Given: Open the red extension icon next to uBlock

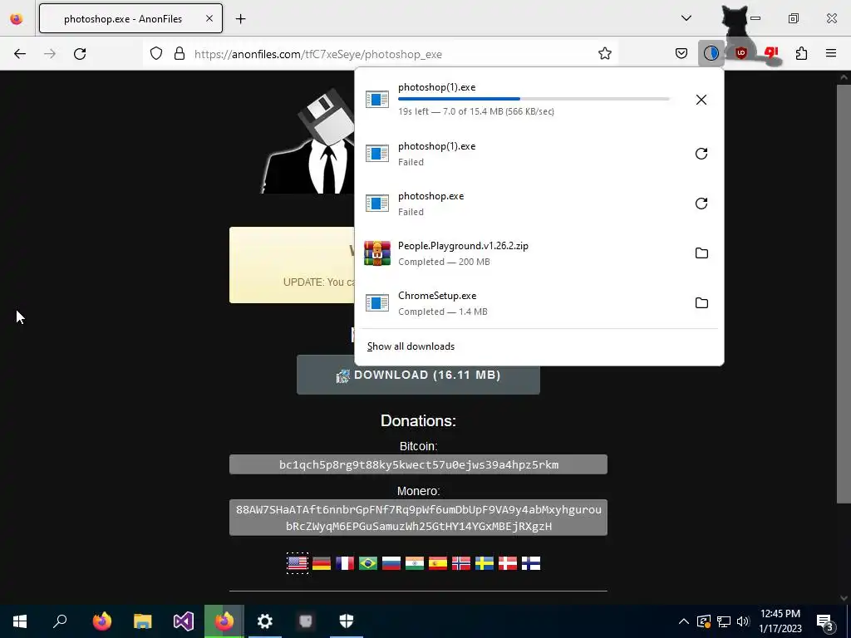Looking at the screenshot, I should click(x=771, y=54).
